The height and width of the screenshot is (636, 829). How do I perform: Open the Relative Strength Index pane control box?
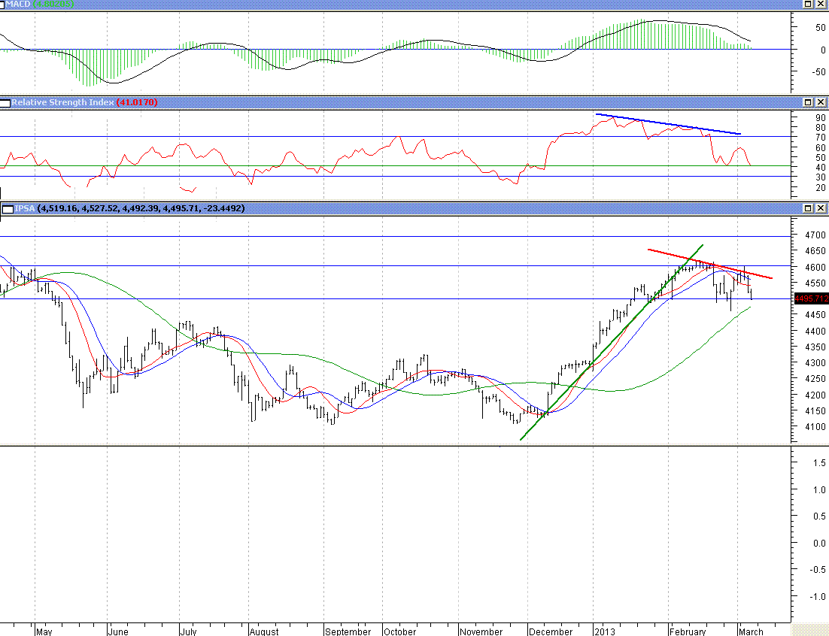coord(5,102)
